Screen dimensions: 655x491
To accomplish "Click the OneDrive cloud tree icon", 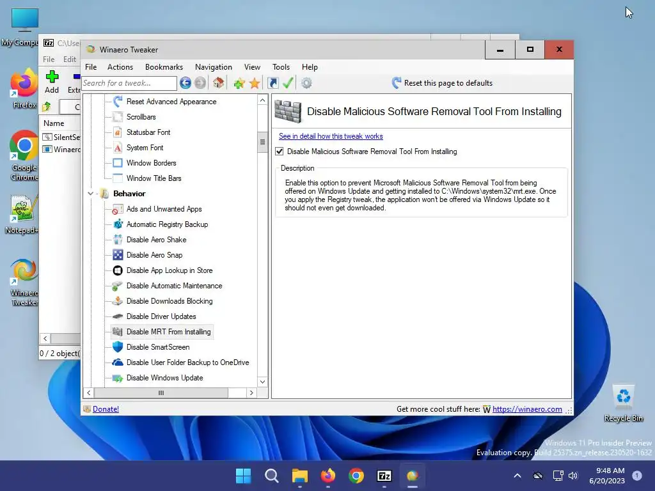I will (x=118, y=362).
